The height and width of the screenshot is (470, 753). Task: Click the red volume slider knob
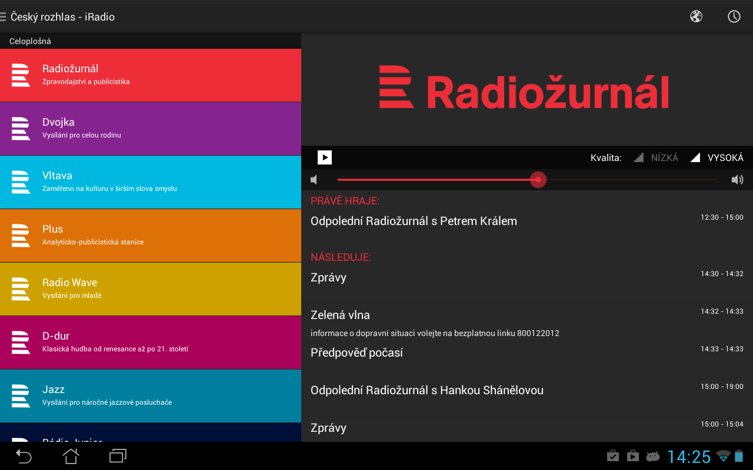[538, 180]
